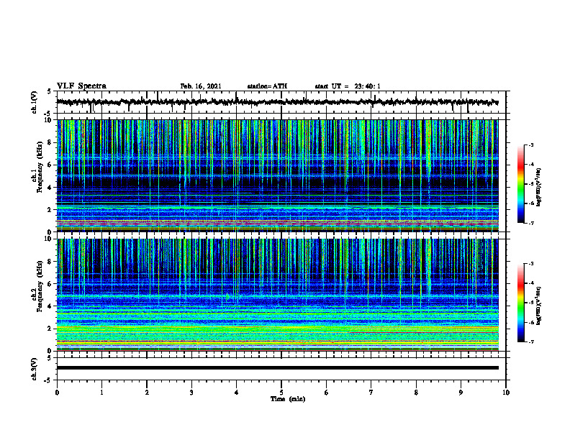Click the "VLF Spectra" plot title

(x=81, y=86)
